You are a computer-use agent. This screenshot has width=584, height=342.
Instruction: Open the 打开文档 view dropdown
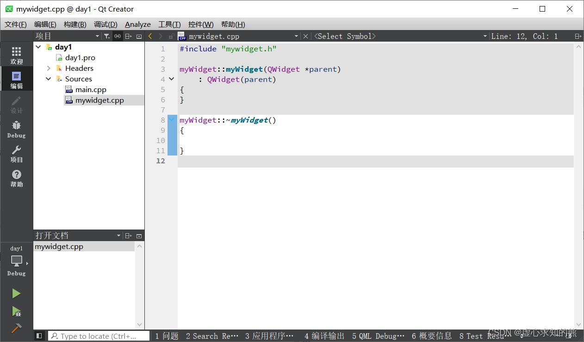[118, 236]
